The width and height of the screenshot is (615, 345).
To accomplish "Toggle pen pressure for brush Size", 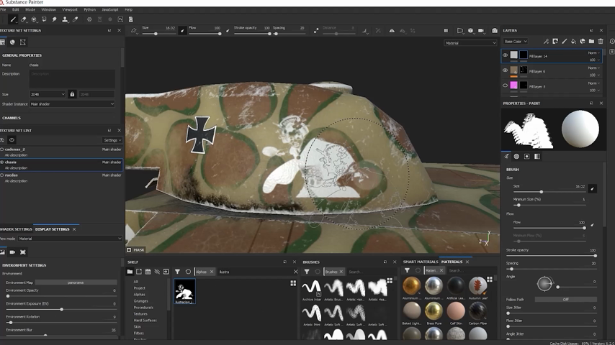I will (592, 189).
